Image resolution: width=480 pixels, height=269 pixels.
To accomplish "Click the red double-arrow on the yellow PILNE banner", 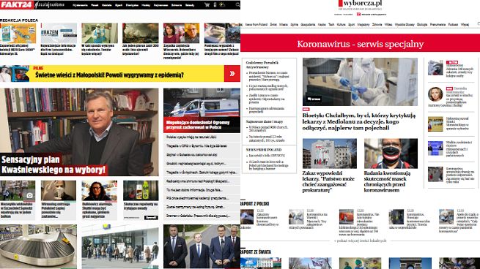I will 232,74.
